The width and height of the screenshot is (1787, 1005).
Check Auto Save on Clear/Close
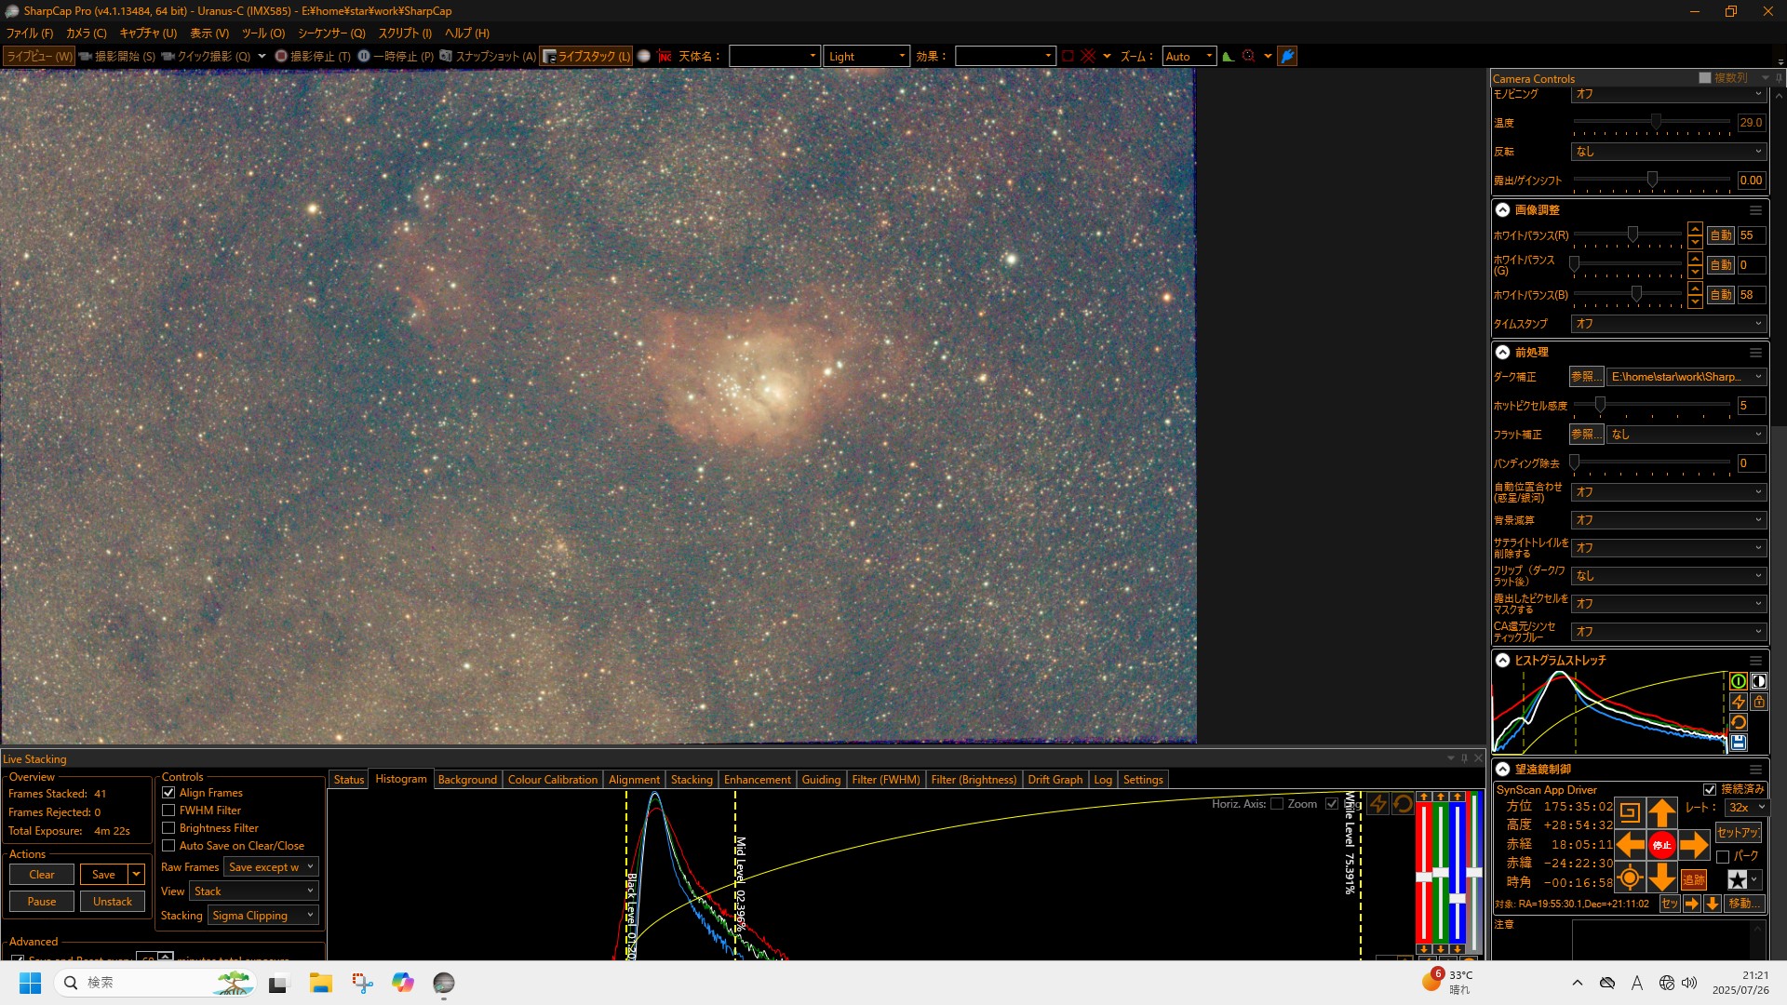(168, 846)
